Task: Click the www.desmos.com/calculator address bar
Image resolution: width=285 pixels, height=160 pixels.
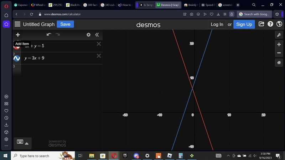Action: tap(62, 14)
